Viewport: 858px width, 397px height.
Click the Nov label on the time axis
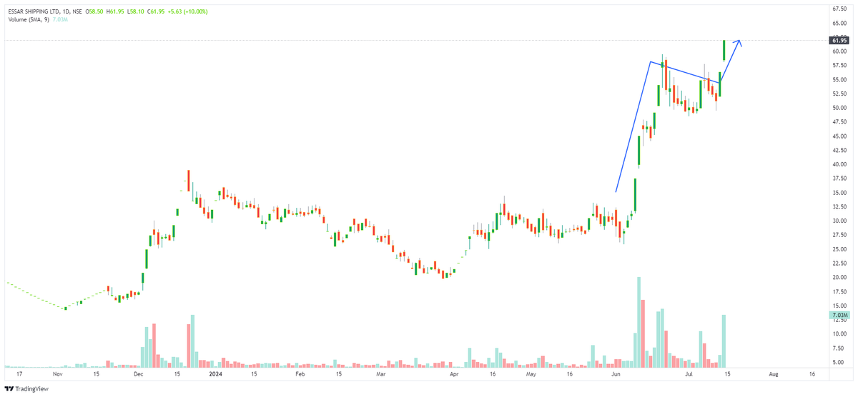click(x=58, y=373)
